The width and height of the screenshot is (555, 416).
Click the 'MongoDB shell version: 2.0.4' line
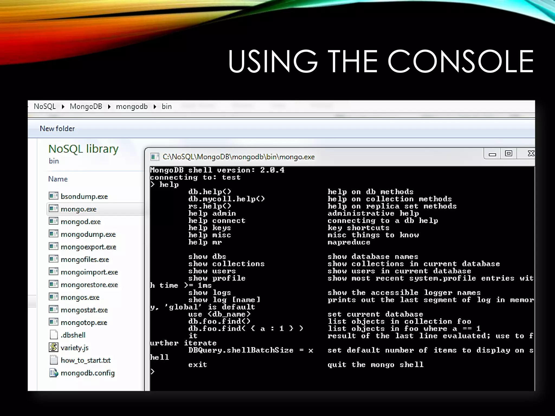[x=217, y=170]
